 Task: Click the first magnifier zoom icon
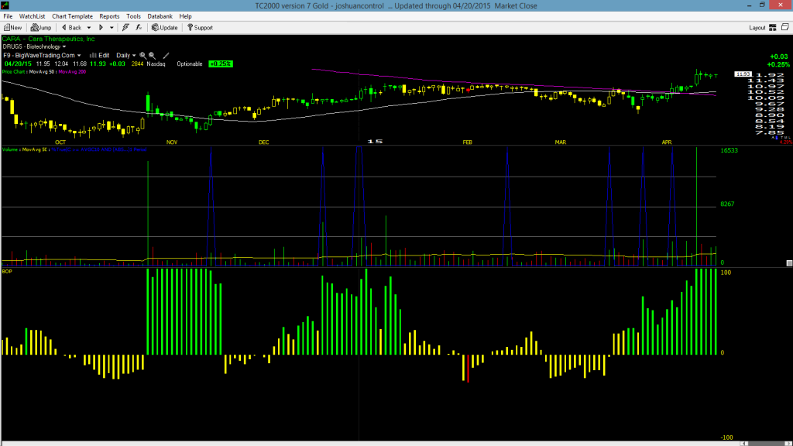tap(142, 56)
